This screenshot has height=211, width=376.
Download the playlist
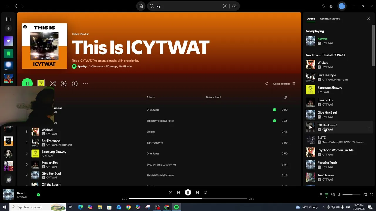(x=75, y=84)
